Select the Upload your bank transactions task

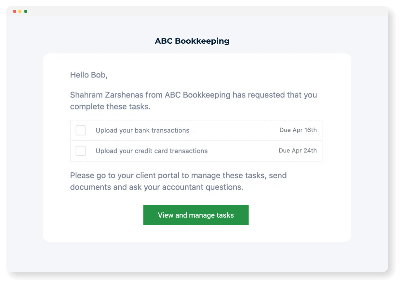[142, 130]
